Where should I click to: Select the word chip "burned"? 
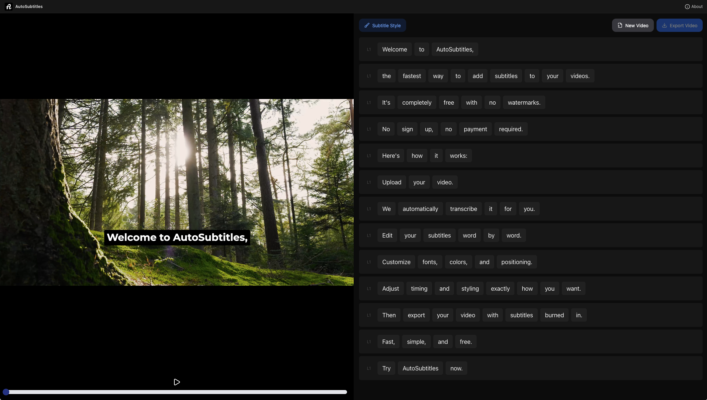554,315
